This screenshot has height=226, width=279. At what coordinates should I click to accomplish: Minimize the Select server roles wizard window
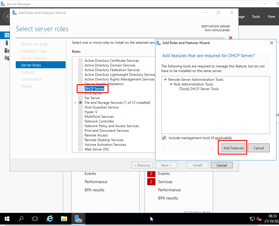[205, 13]
